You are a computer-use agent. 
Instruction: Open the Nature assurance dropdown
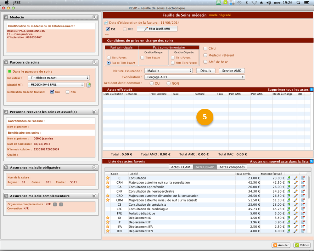pos(168,71)
